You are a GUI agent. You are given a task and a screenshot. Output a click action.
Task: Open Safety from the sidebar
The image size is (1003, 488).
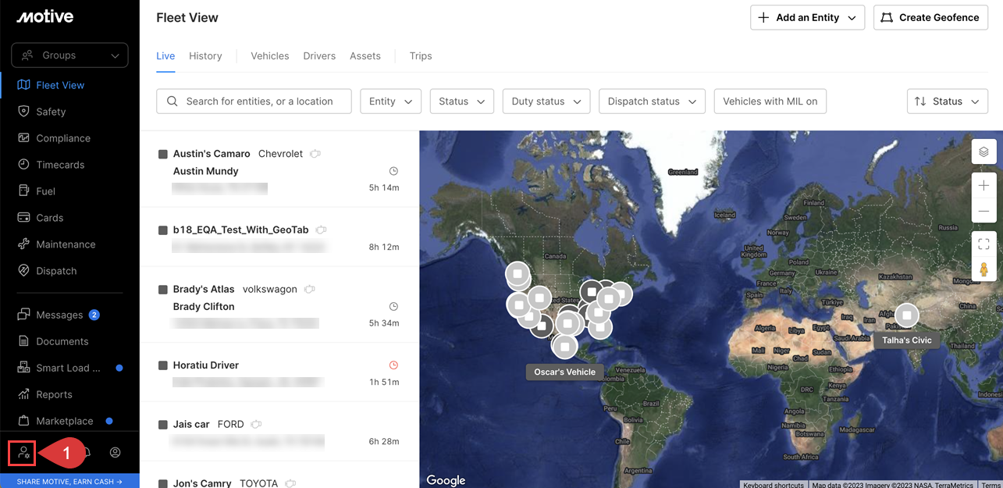(51, 112)
